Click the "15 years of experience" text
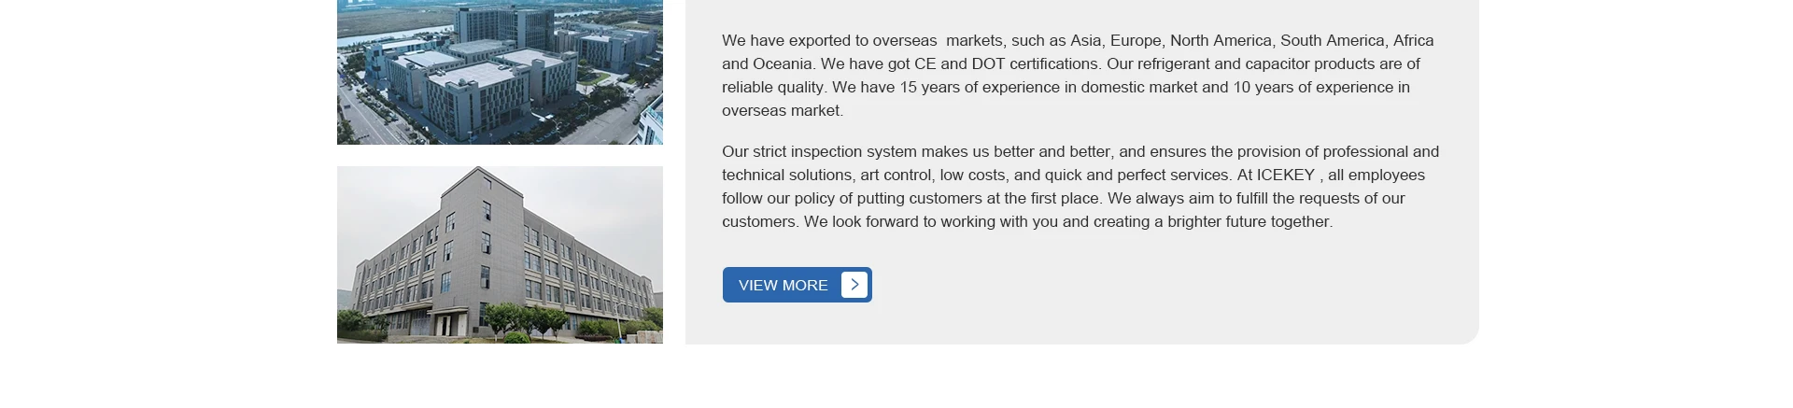Image resolution: width=1793 pixels, height=408 pixels. click(x=988, y=88)
